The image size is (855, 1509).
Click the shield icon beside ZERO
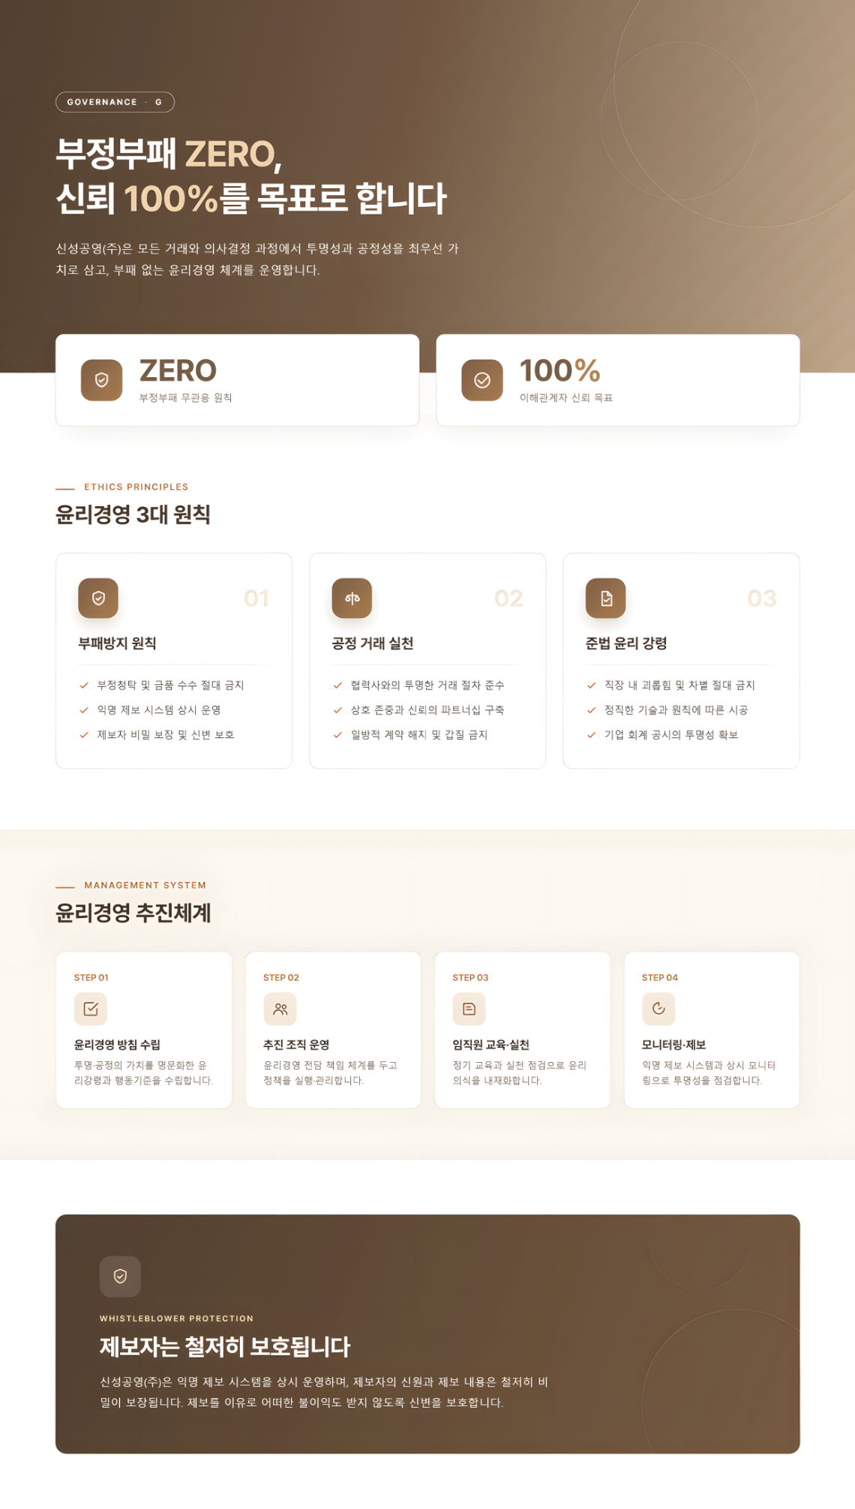click(x=101, y=380)
